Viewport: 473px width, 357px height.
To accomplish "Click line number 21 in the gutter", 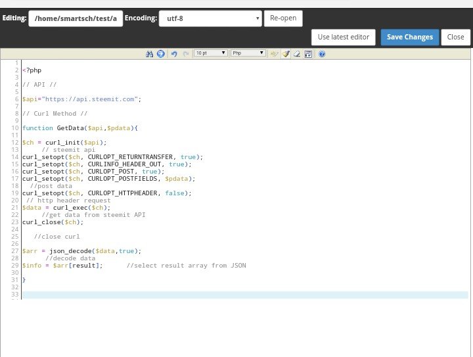I will (x=15, y=208).
